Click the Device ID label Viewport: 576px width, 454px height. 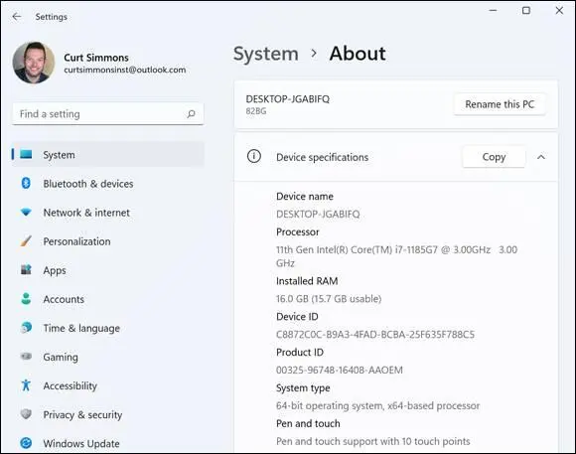coord(297,317)
